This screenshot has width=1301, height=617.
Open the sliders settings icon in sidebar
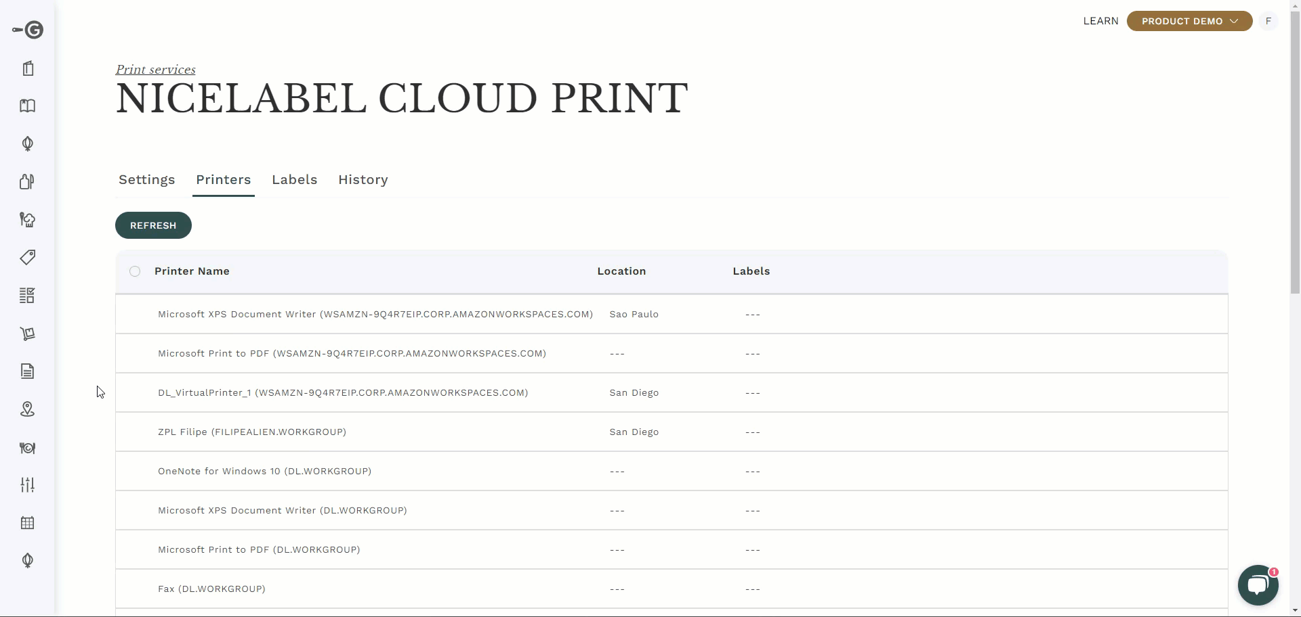coord(28,484)
